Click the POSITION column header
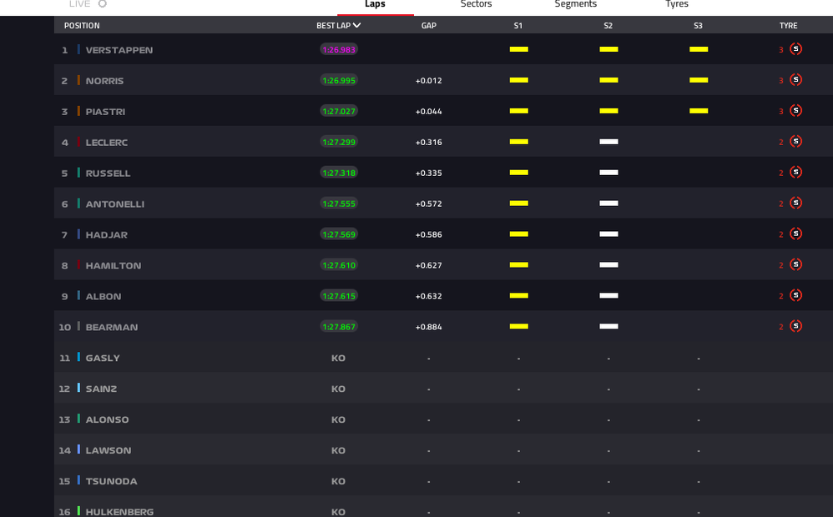The height and width of the screenshot is (517, 833). click(82, 25)
